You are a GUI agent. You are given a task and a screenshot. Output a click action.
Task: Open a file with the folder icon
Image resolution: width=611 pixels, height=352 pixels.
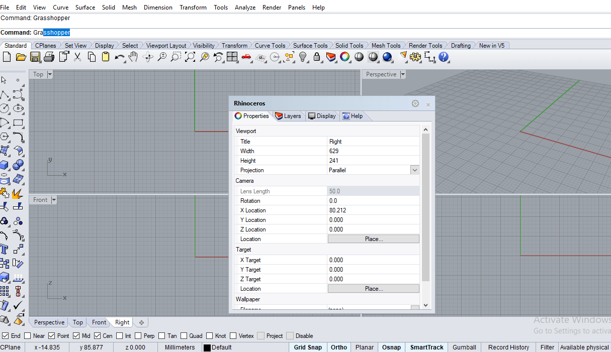point(21,57)
